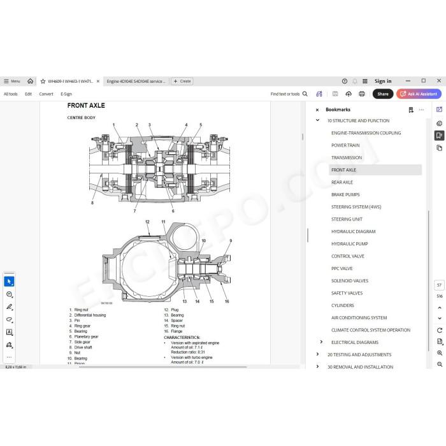Click the cloud upload icon
This screenshot has width=446, height=446.
tap(349, 94)
